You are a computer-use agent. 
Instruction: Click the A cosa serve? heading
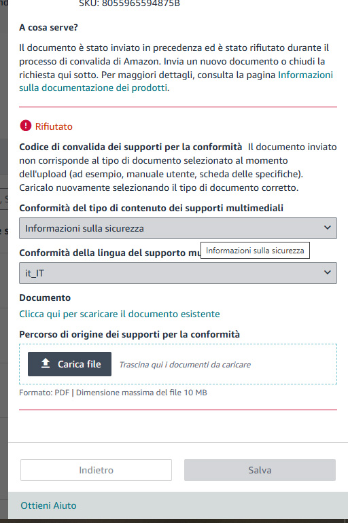[x=48, y=27]
